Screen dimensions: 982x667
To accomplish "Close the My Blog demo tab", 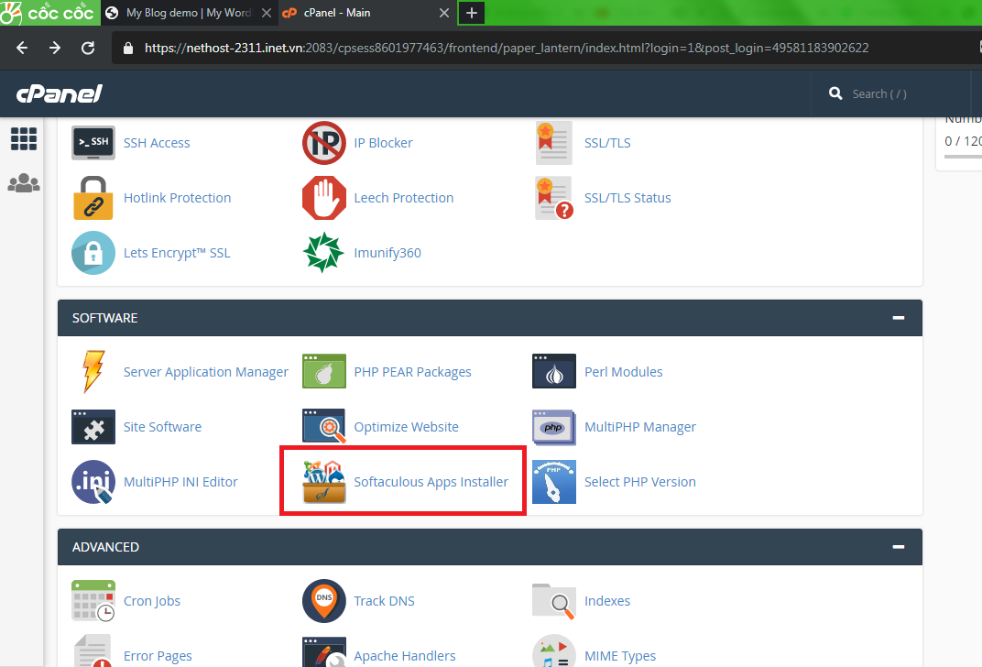I will (x=267, y=13).
